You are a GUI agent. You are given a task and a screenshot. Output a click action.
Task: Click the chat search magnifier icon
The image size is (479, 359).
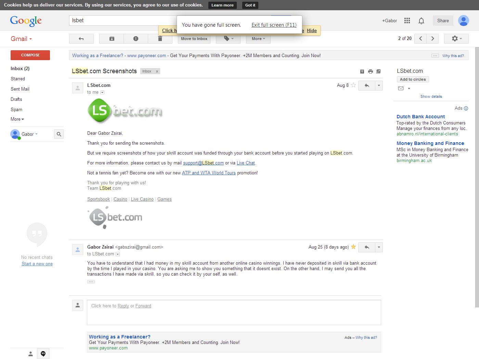(x=59, y=134)
